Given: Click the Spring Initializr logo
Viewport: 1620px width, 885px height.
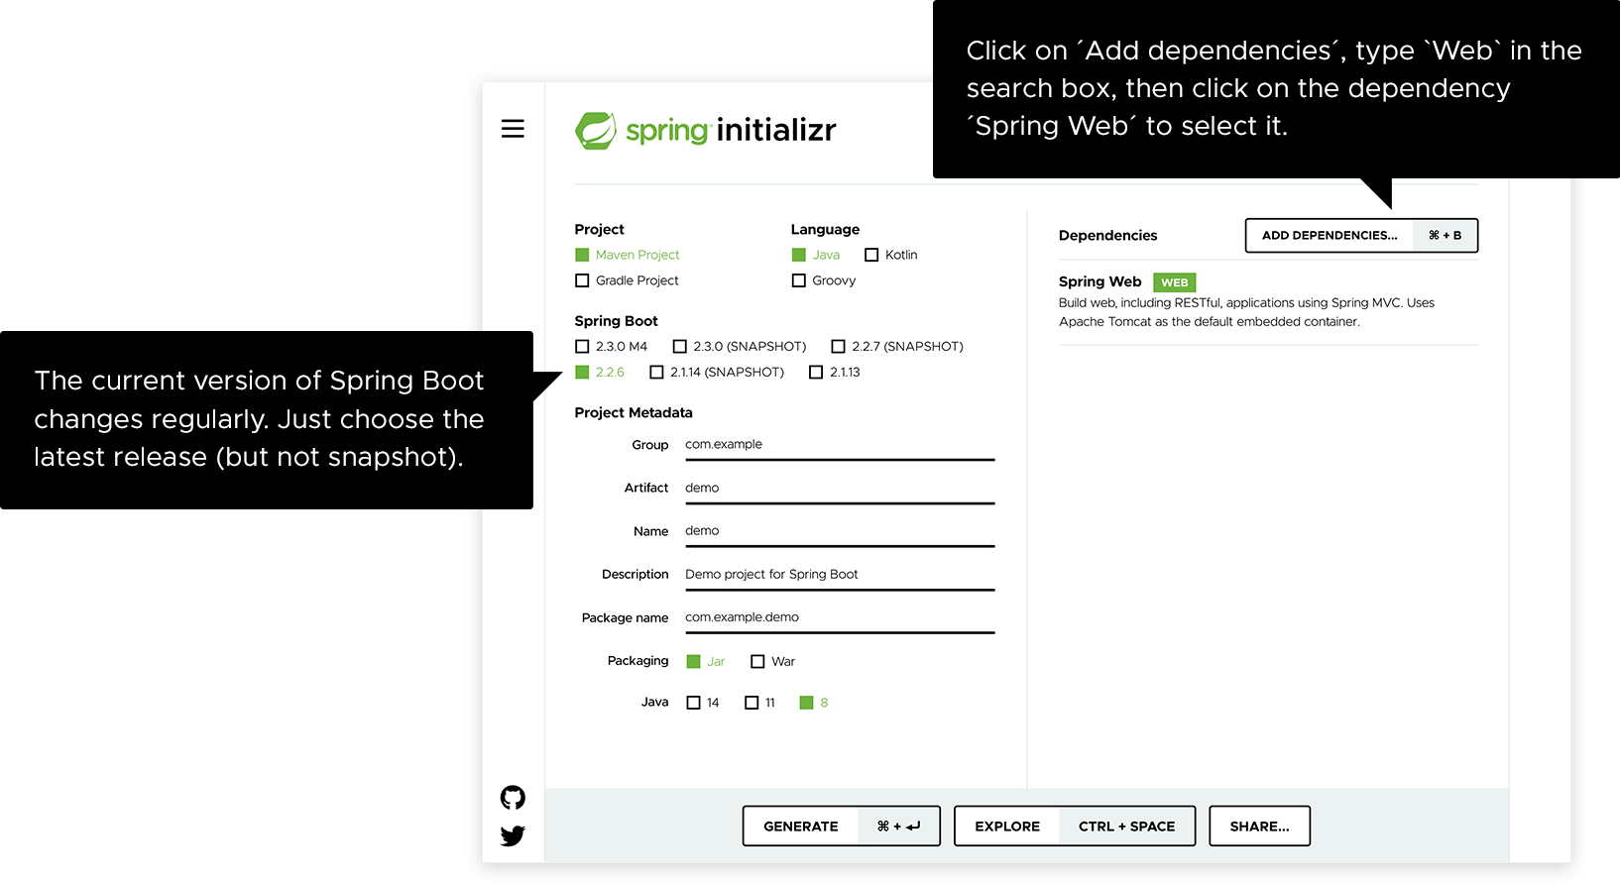Looking at the screenshot, I should point(706,130).
